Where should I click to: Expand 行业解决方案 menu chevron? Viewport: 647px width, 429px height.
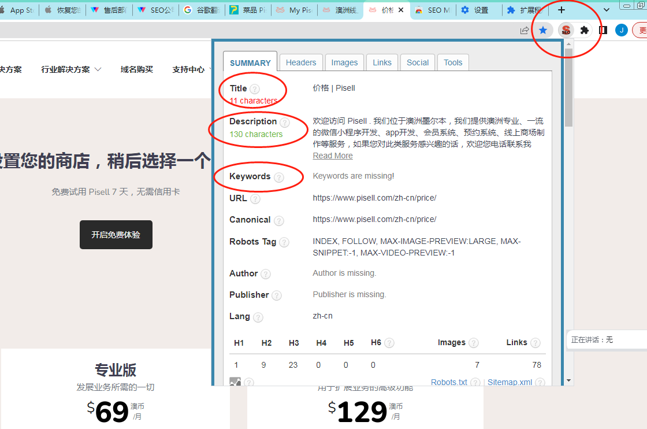[x=98, y=69]
